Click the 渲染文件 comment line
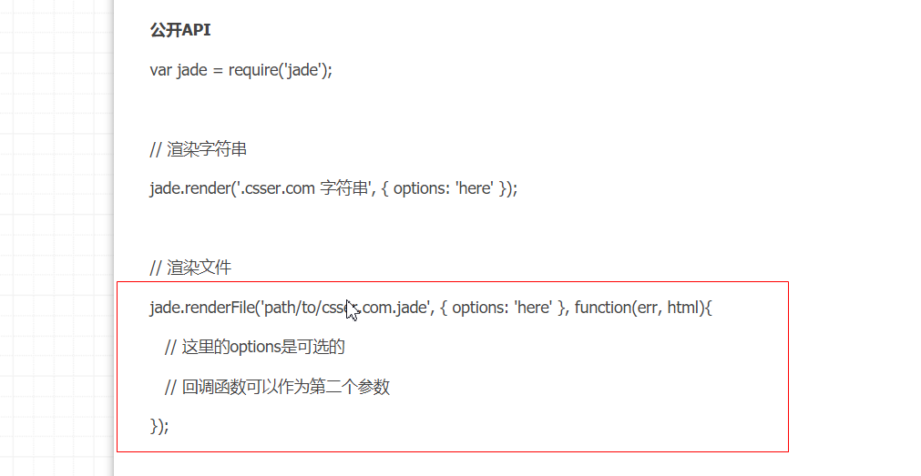Screen dimensions: 921x476 tap(190, 268)
